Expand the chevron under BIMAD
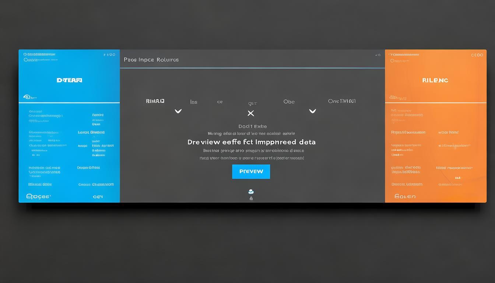 (178, 111)
